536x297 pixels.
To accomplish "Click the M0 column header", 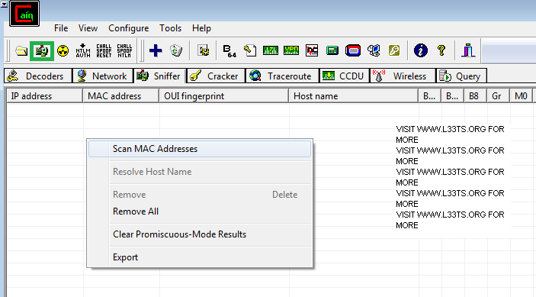I will (x=521, y=96).
